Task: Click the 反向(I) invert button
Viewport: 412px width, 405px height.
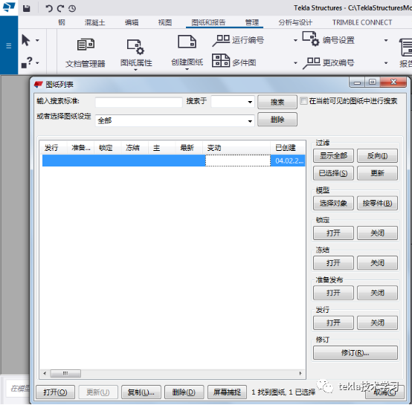Action: point(377,156)
